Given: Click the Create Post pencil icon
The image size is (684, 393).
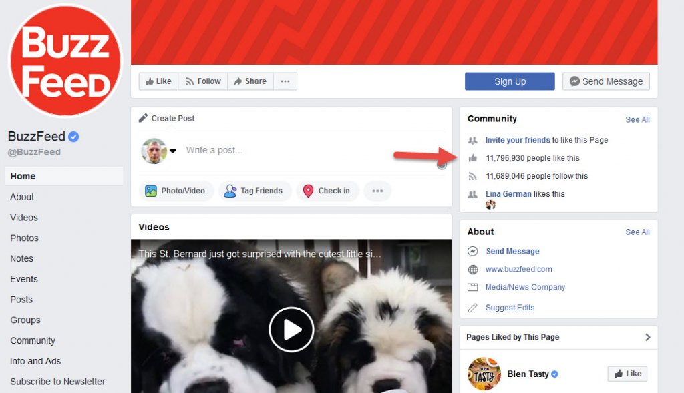Looking at the screenshot, I should [x=143, y=118].
